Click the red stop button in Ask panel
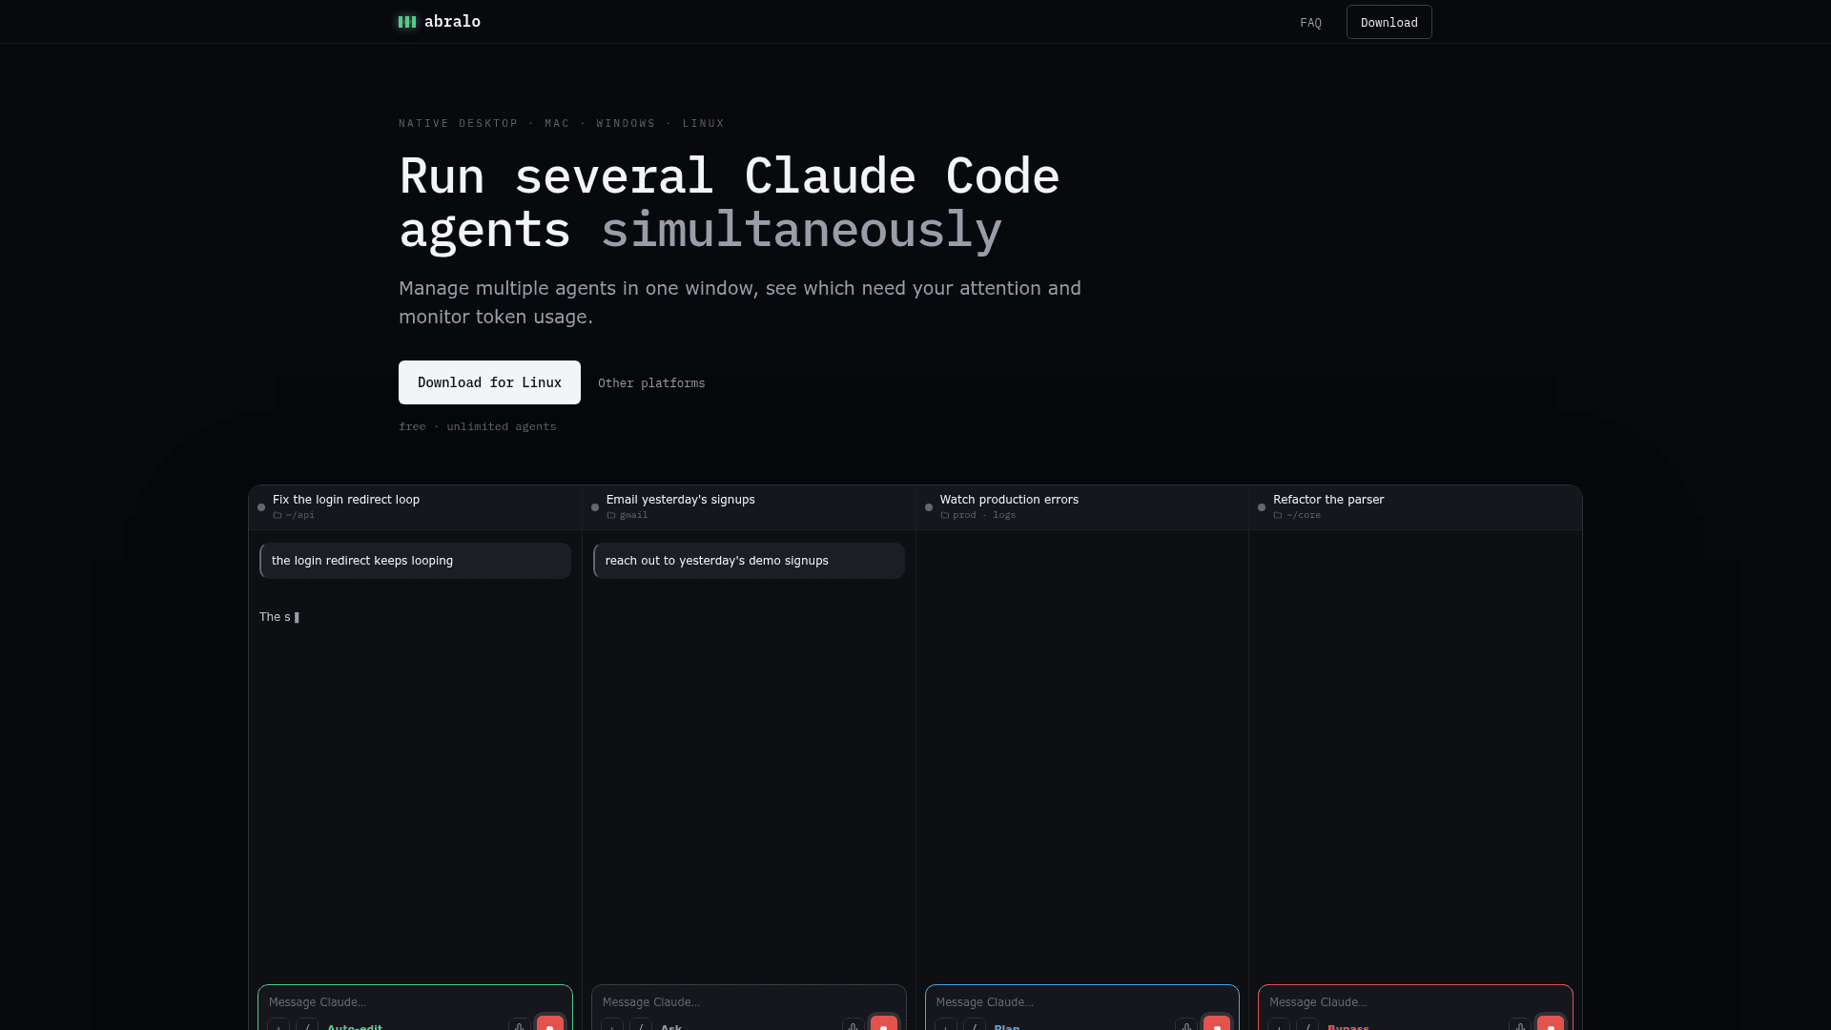Image resolution: width=1831 pixels, height=1030 pixels. click(884, 1023)
